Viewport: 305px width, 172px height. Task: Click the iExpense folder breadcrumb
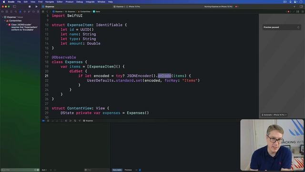[x=70, y=11]
